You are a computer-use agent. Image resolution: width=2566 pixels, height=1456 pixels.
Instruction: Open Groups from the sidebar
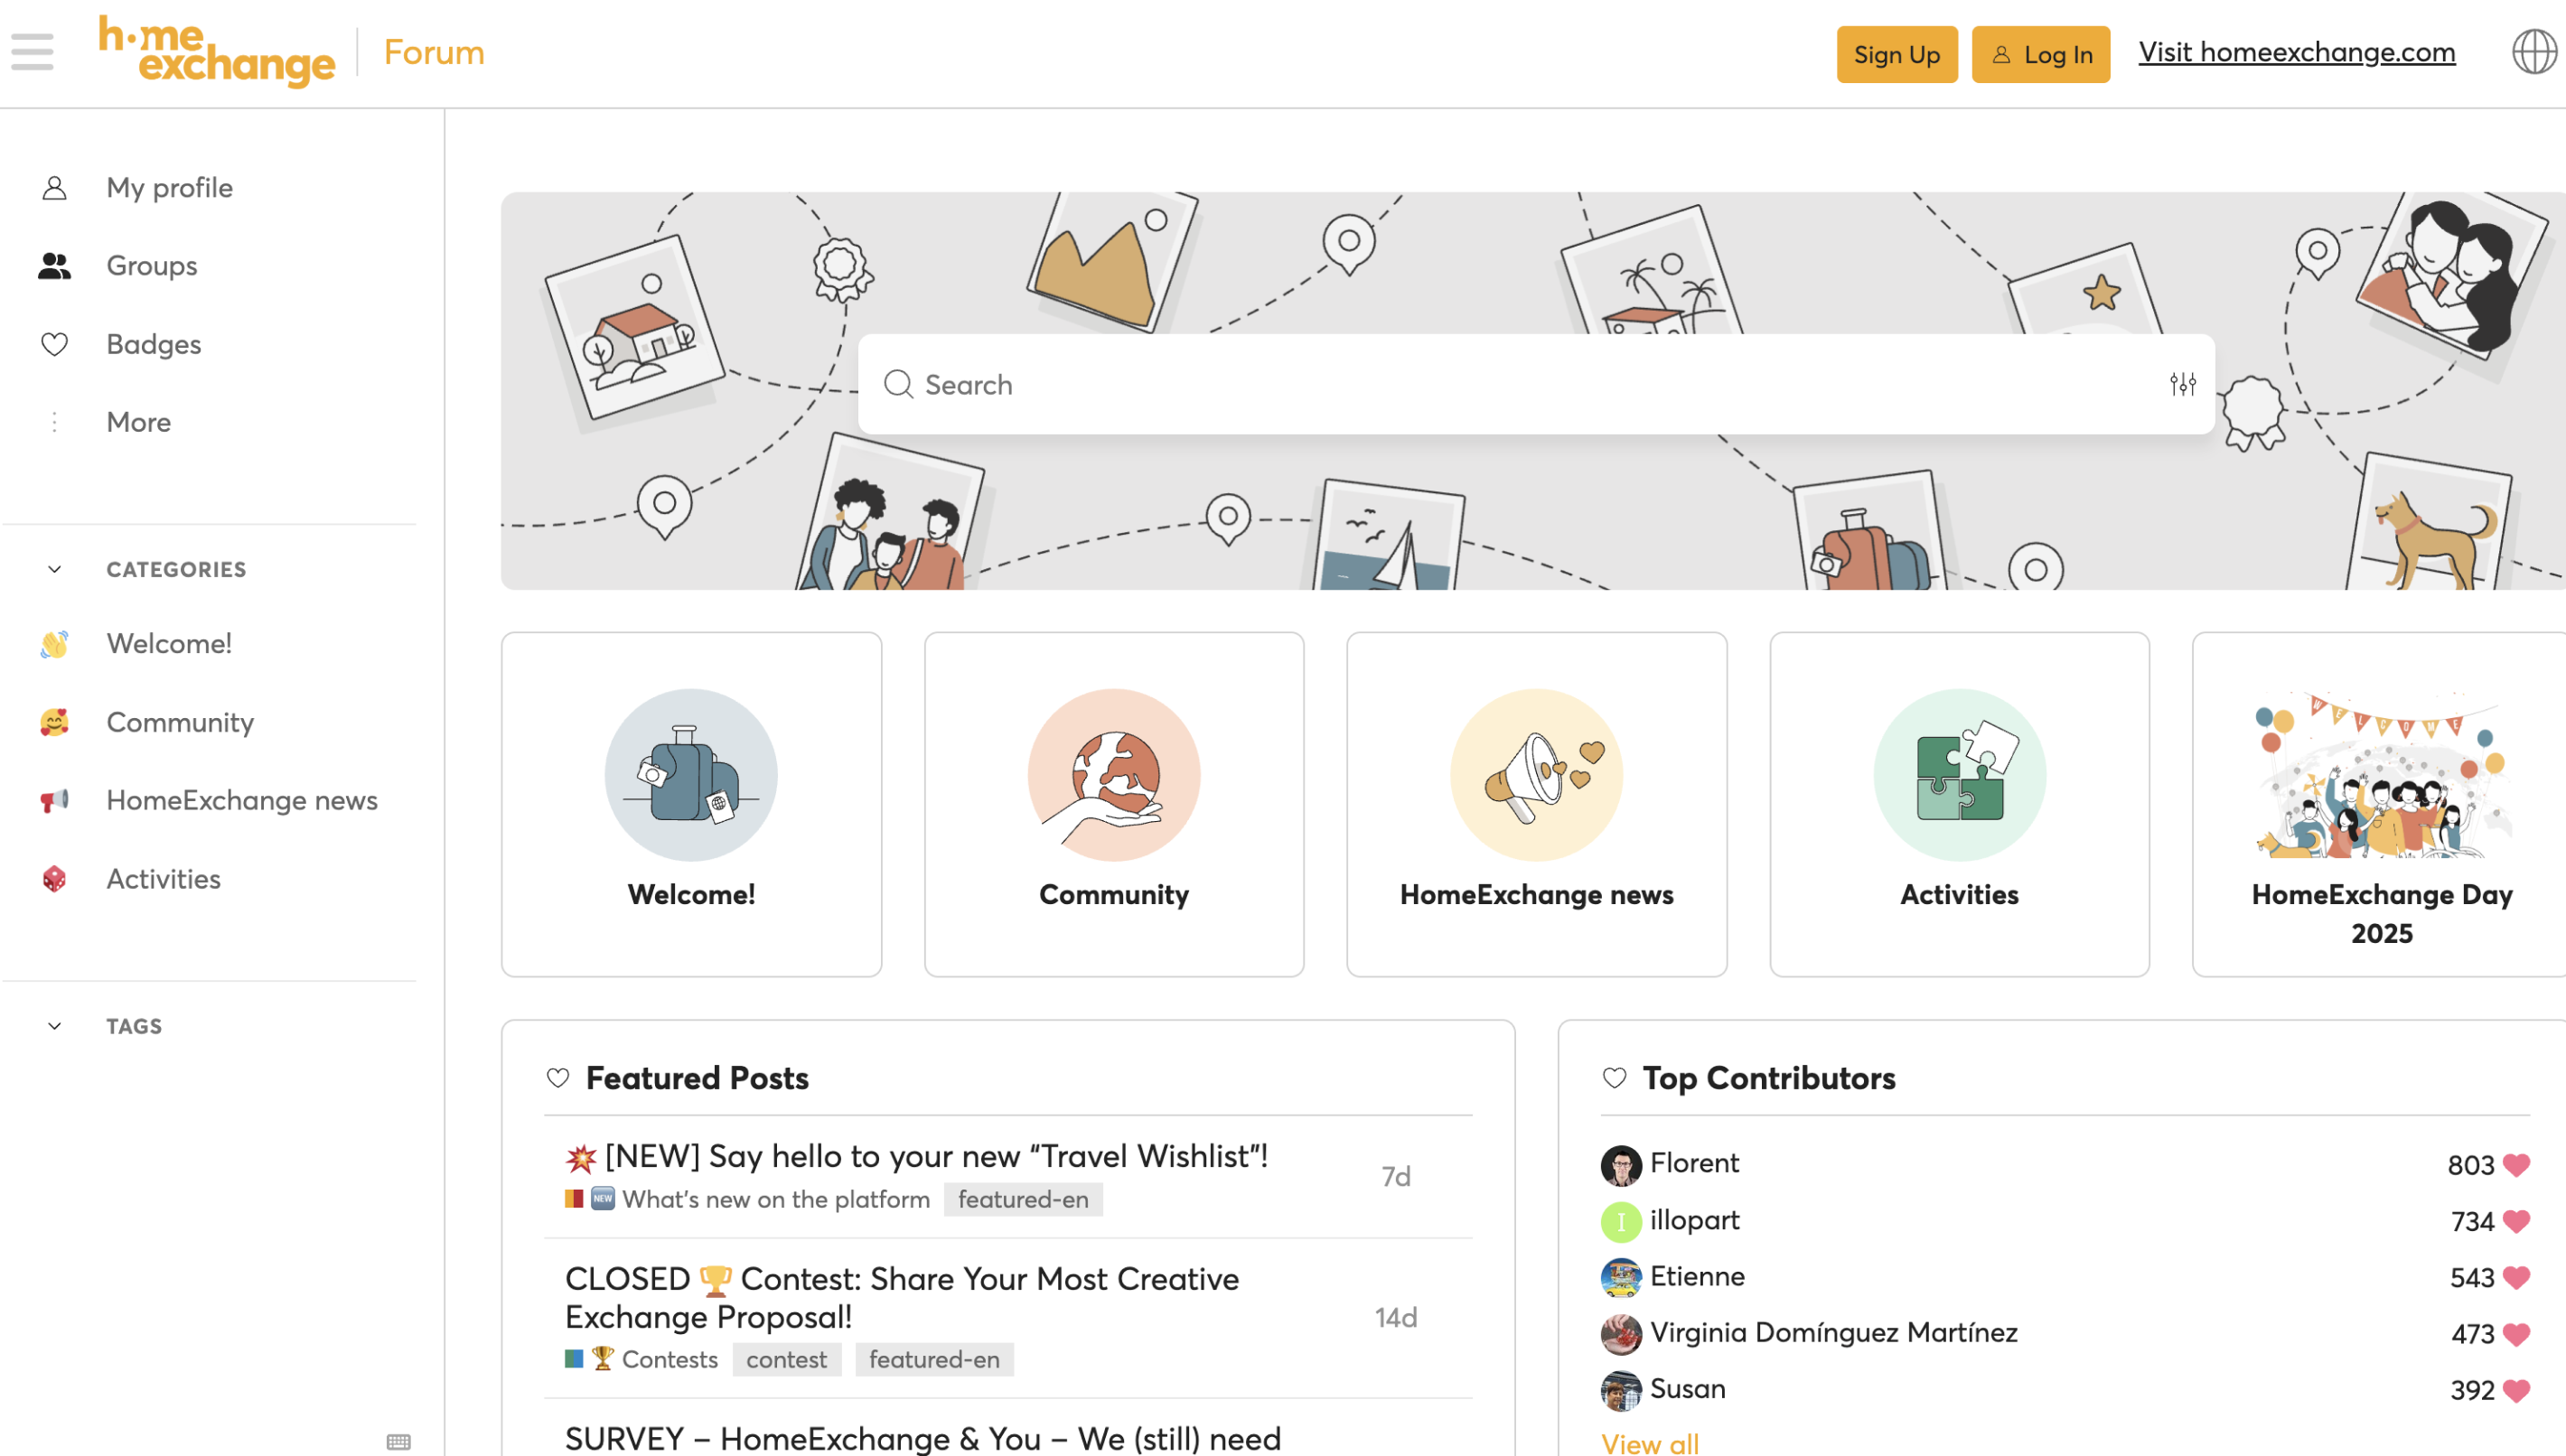pyautogui.click(x=151, y=265)
